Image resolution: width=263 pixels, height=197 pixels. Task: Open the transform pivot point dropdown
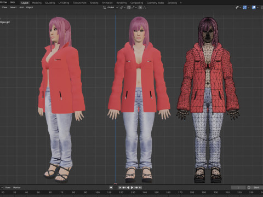(123, 8)
